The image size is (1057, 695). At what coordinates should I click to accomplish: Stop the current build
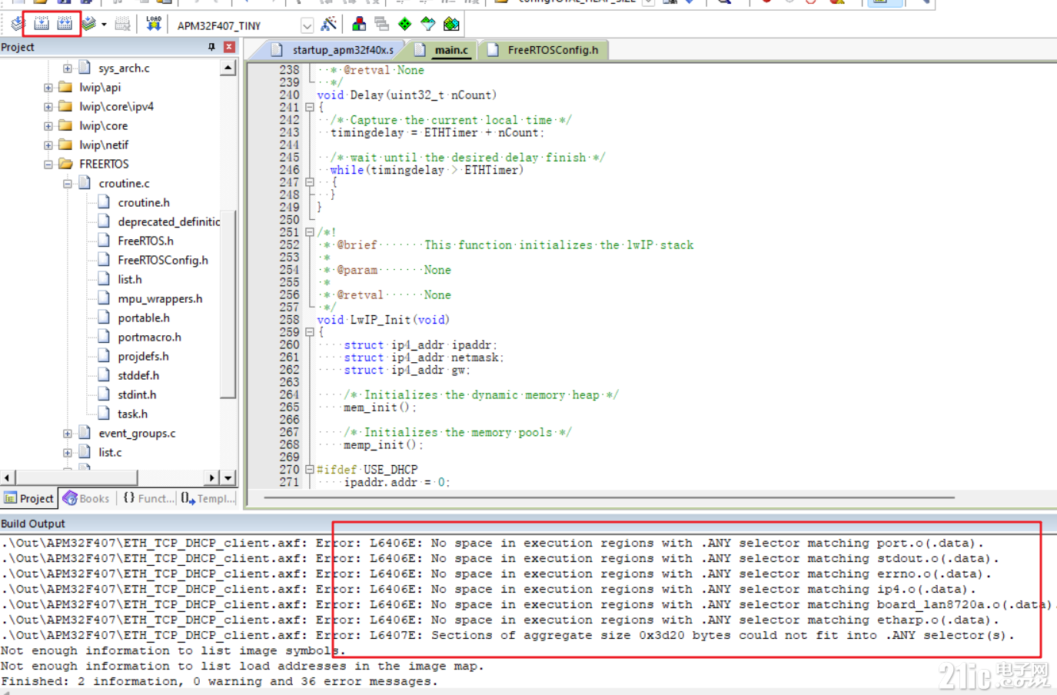tap(121, 23)
